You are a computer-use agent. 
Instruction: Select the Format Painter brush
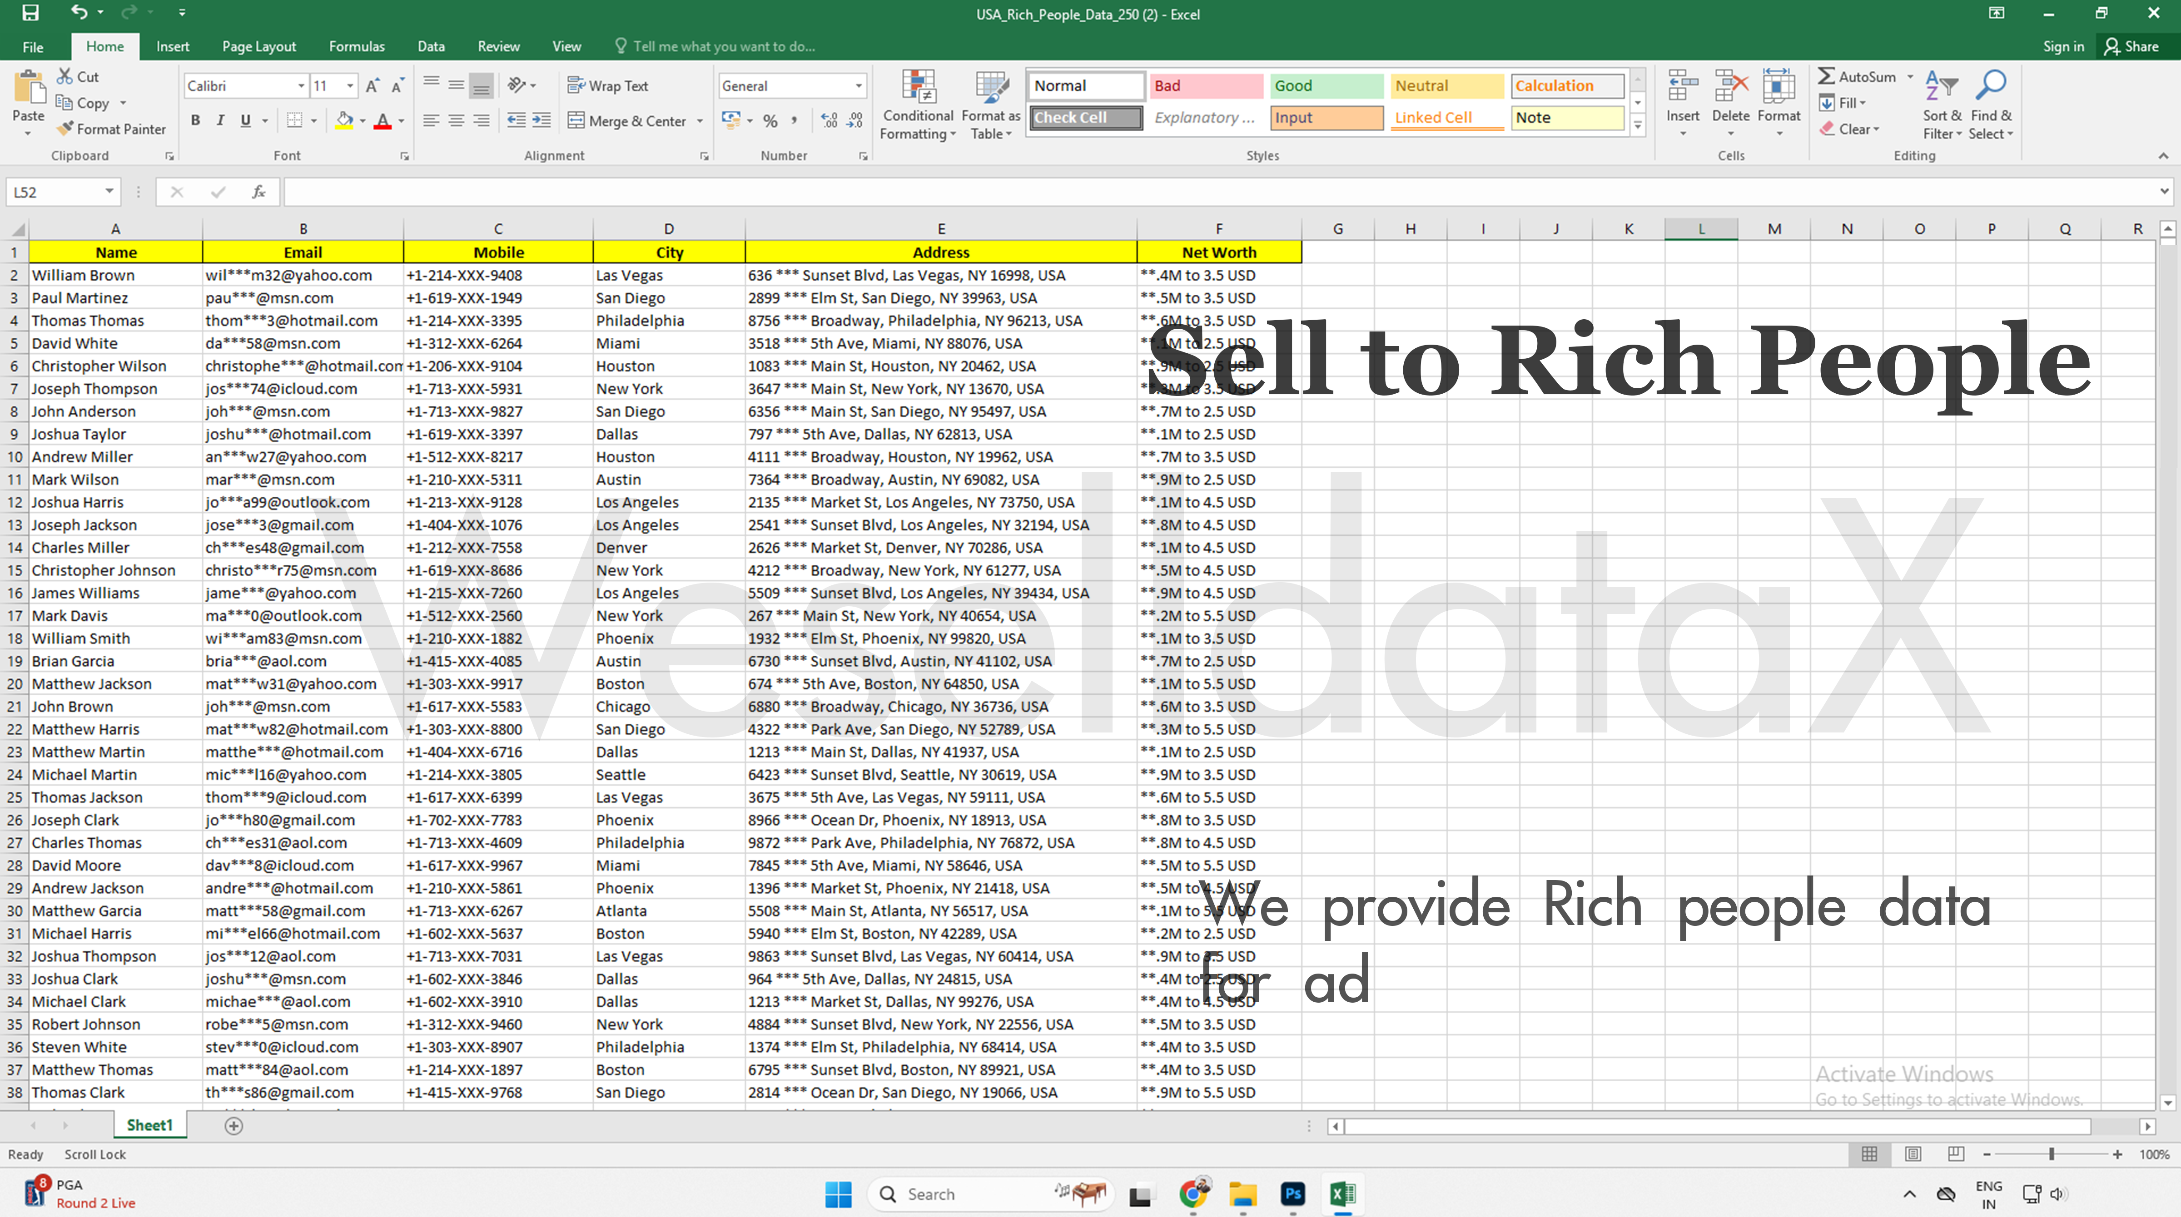coord(65,129)
